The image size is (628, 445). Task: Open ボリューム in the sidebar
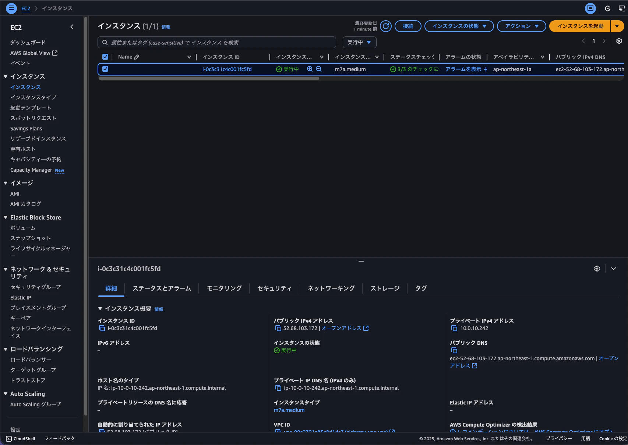[23, 228]
